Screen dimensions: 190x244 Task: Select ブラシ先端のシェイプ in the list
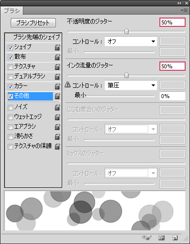point(33,37)
